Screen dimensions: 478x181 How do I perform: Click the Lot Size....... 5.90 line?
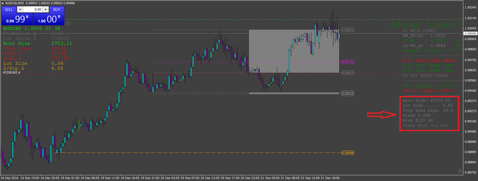click(x=428, y=105)
